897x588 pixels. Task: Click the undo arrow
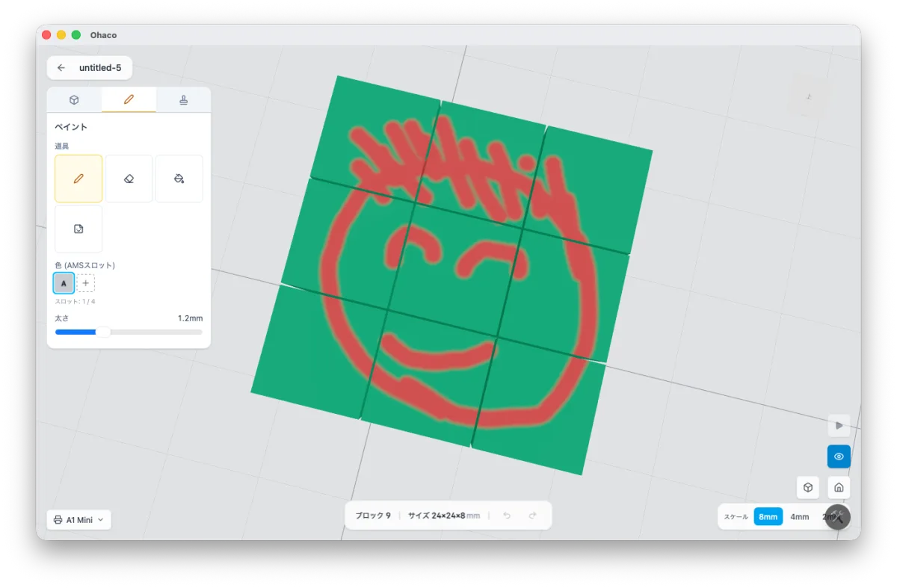[x=507, y=516]
